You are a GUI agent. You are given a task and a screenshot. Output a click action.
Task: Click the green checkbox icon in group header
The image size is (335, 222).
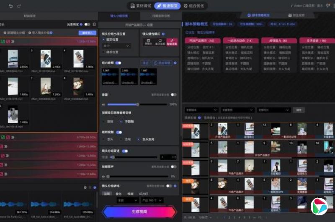point(3,41)
